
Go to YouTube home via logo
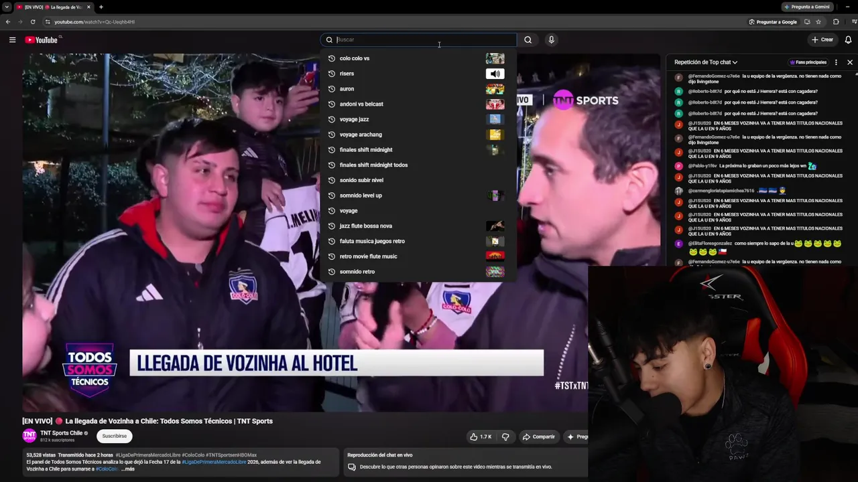[x=42, y=39]
